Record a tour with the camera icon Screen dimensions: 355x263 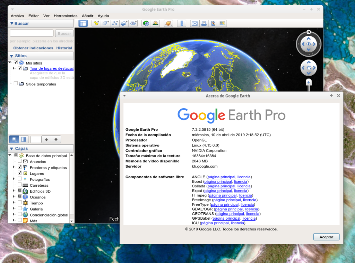point(133,23)
